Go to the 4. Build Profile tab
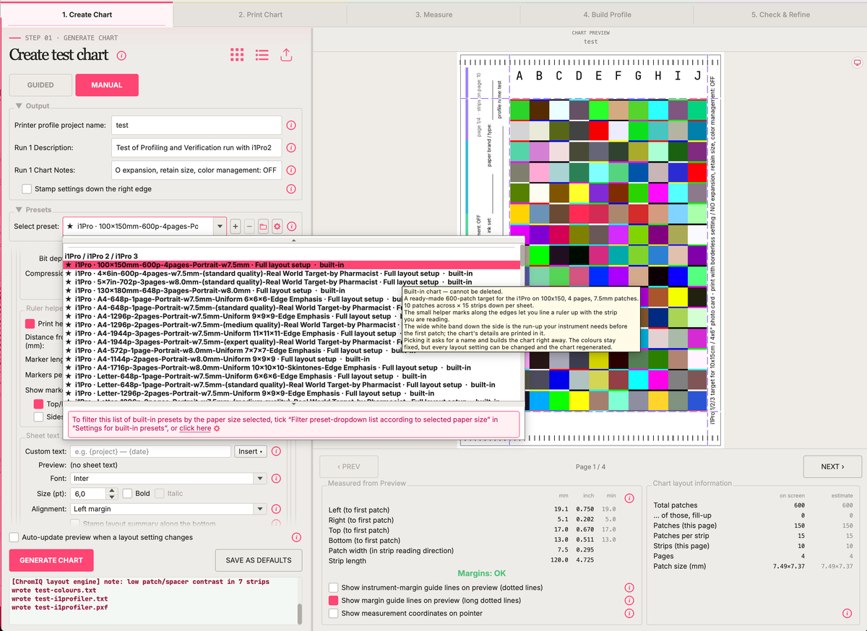Image resolution: width=867 pixels, height=631 pixels. [607, 14]
